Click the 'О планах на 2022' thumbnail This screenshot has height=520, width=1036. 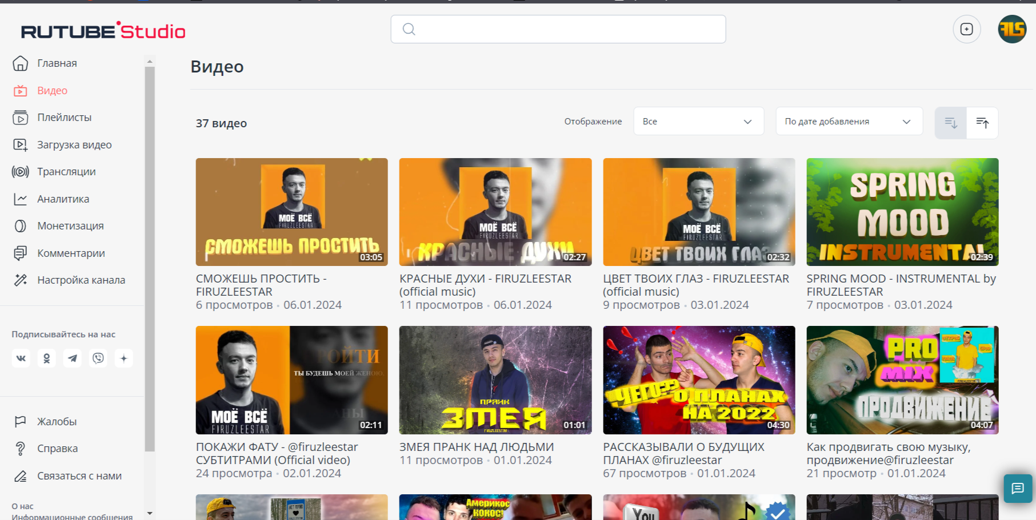(x=699, y=380)
